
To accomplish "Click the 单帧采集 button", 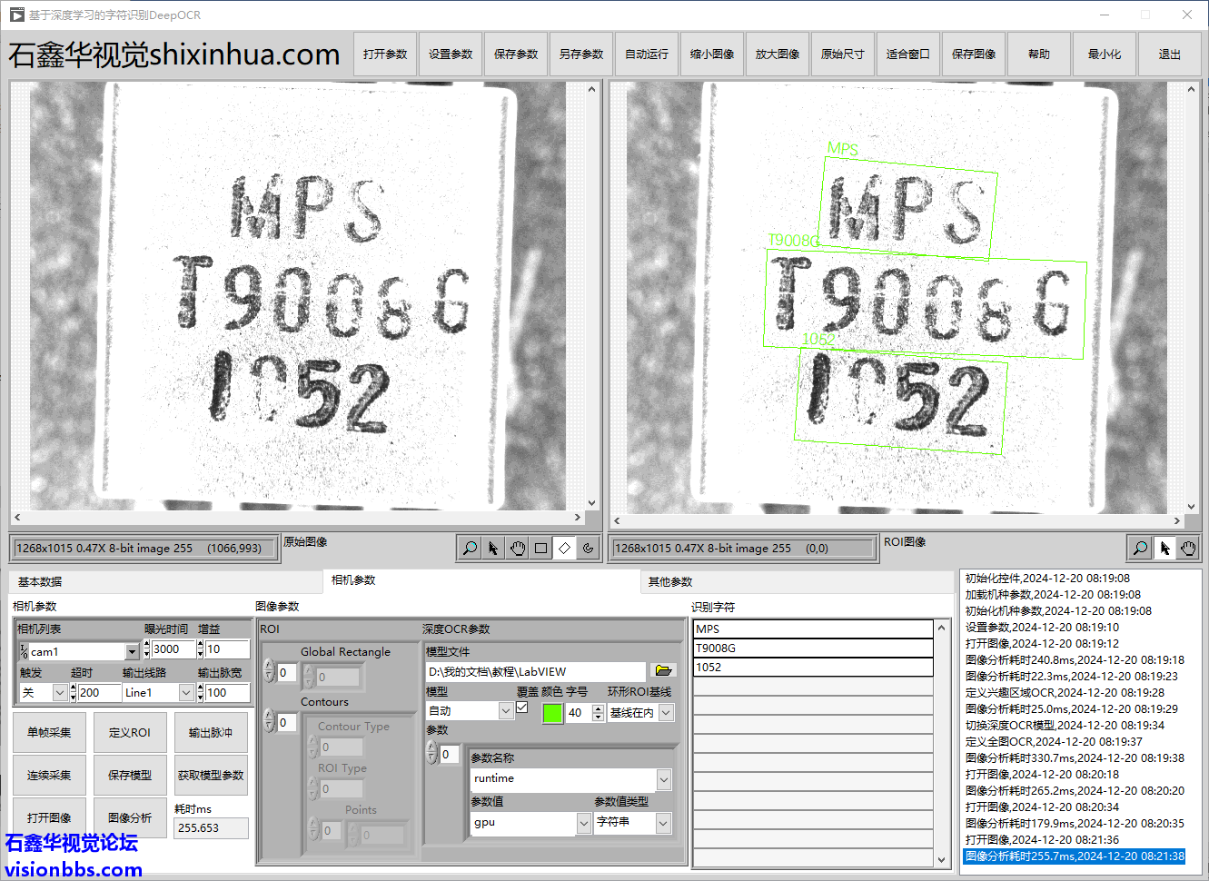I will pos(49,733).
